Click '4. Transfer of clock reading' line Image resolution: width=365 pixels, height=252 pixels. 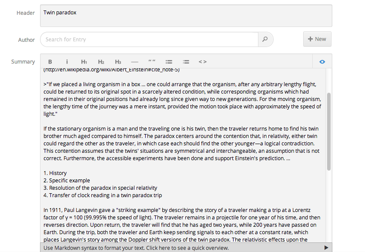[103, 195]
